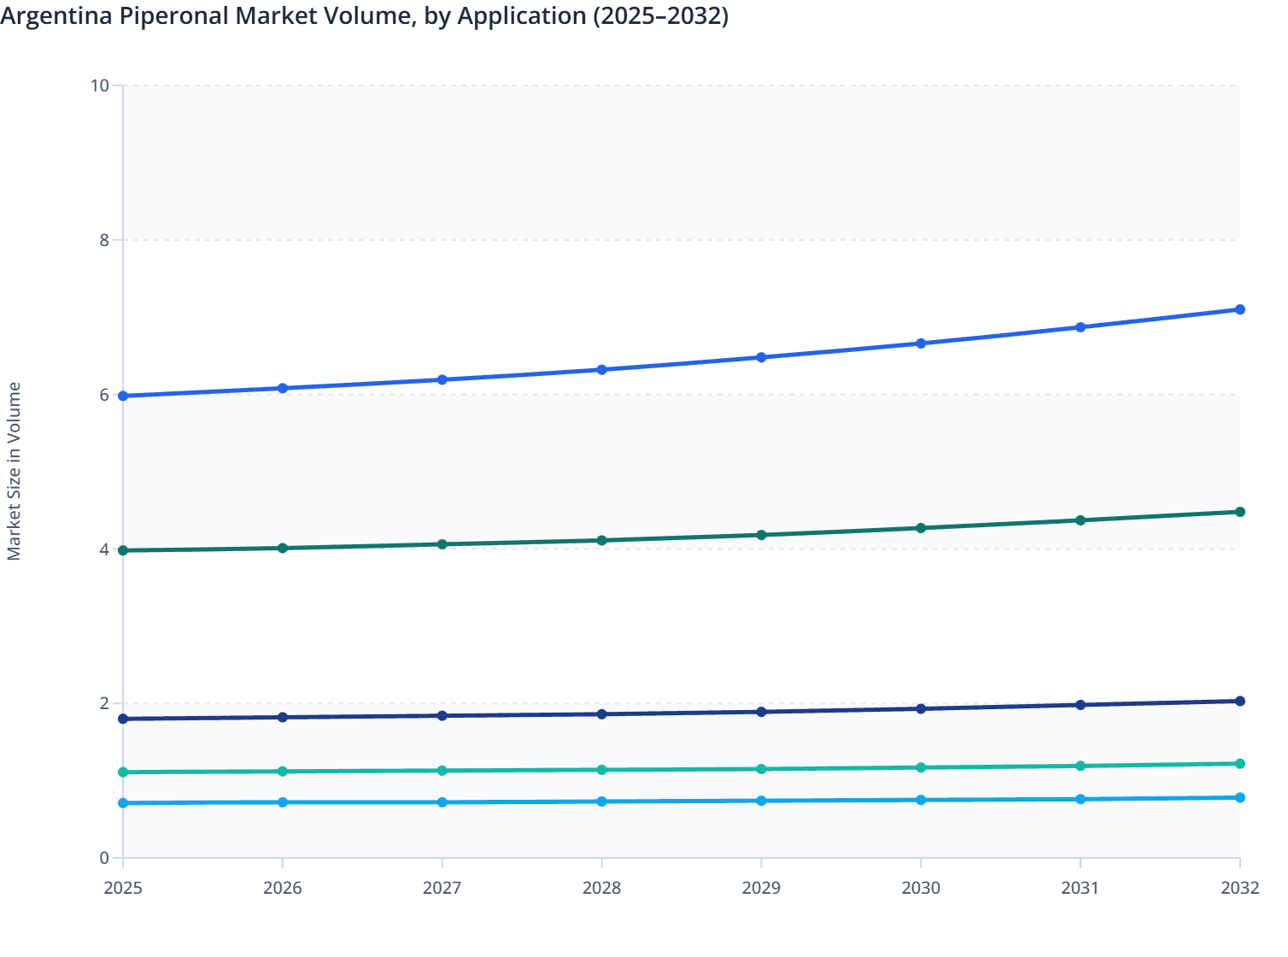Select the 2028 marker on the green line

(x=601, y=540)
